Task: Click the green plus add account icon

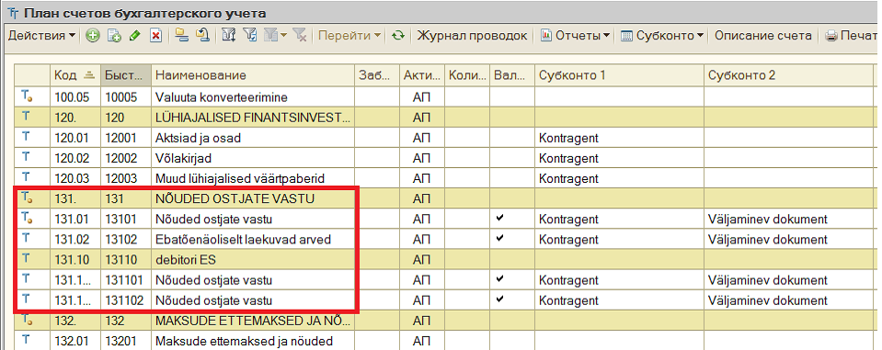Action: [x=94, y=36]
